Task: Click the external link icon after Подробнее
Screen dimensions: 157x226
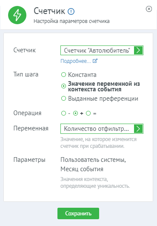Action: pos(95,61)
